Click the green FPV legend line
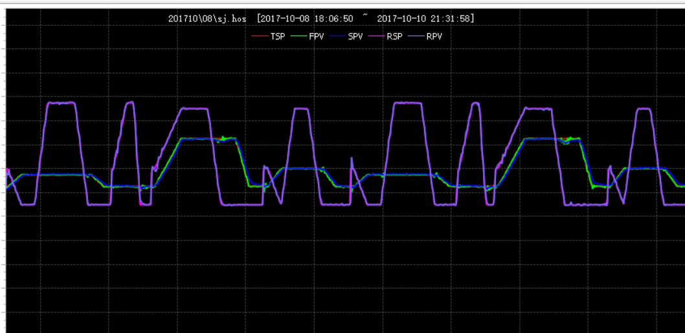Viewport: 685px width, 333px height. [298, 37]
